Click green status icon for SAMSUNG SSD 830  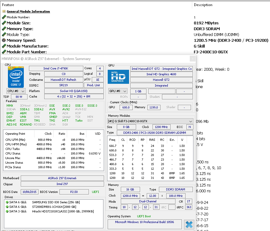[7, 202]
